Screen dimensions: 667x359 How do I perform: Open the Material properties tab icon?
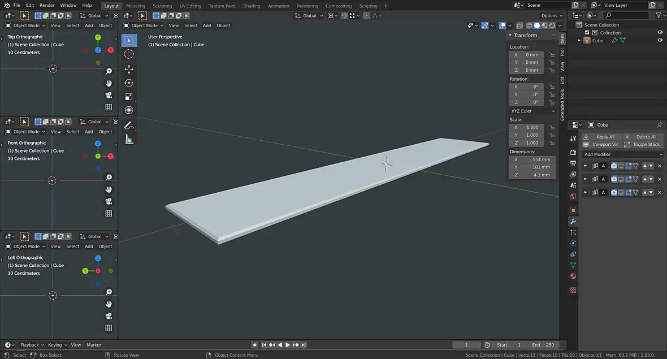573,276
